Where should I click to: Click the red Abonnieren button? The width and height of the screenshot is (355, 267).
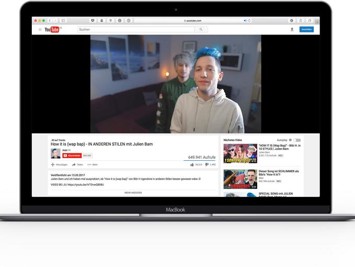click(72, 155)
